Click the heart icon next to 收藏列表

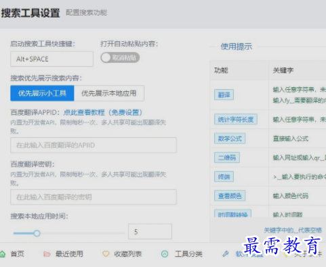coord(106,254)
